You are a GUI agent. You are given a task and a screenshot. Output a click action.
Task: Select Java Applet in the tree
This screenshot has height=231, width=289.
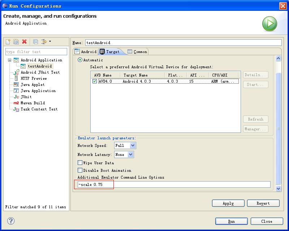pyautogui.click(x=33, y=84)
